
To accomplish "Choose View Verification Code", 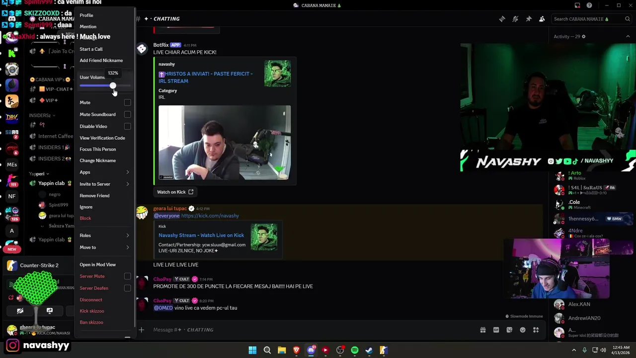I will pos(102,138).
